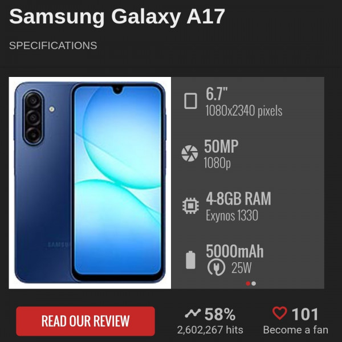
Task: Open the READ OUR REVIEW button
Action: tap(85, 321)
